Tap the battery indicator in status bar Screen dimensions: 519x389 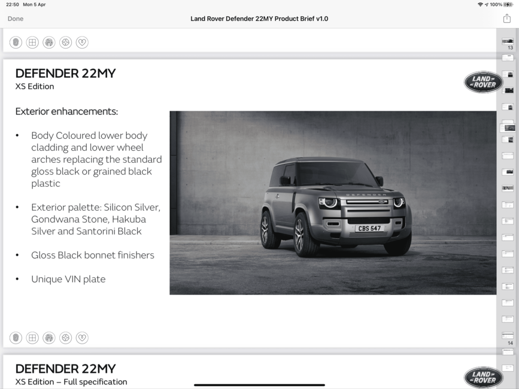508,5
